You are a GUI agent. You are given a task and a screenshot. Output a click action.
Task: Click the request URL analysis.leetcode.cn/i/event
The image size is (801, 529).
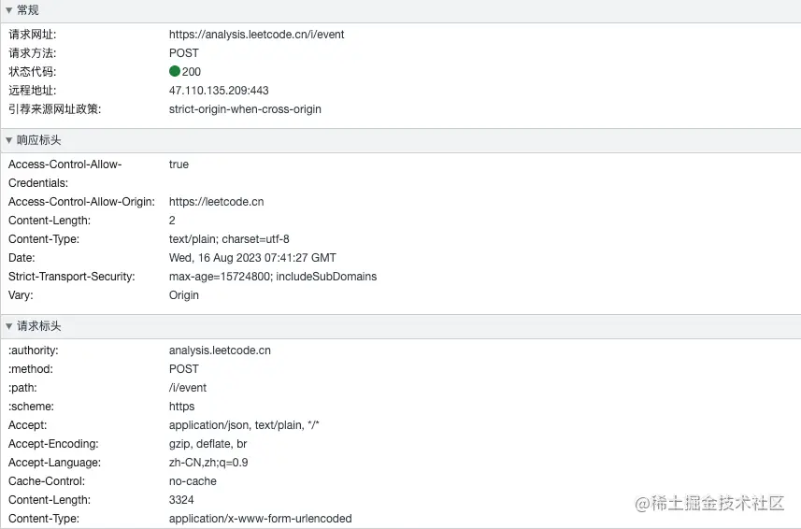[x=256, y=35]
